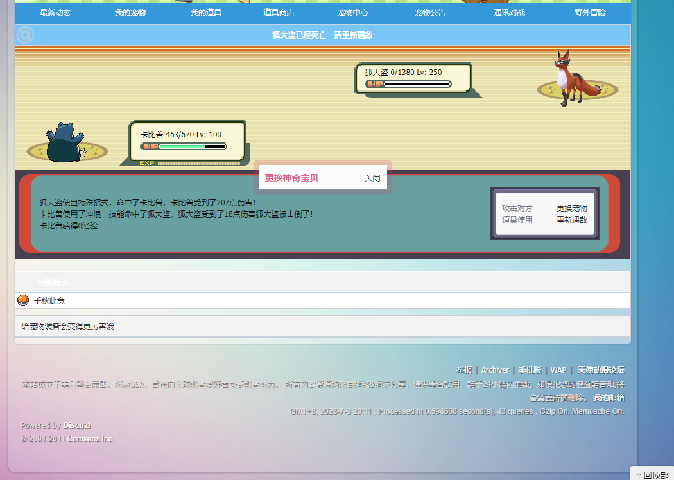Choose 攻击对方 battle action
Viewport: 674px width, 480px height.
point(517,209)
